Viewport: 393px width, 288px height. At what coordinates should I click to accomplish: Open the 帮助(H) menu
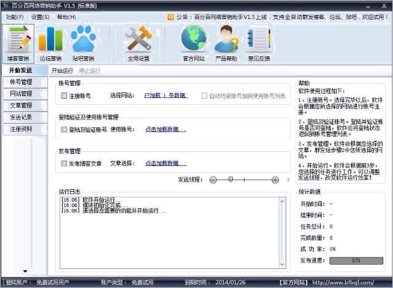tap(66, 17)
